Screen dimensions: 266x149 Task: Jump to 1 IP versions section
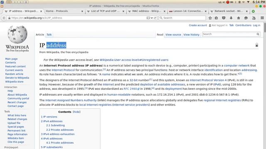[x=49, y=117]
